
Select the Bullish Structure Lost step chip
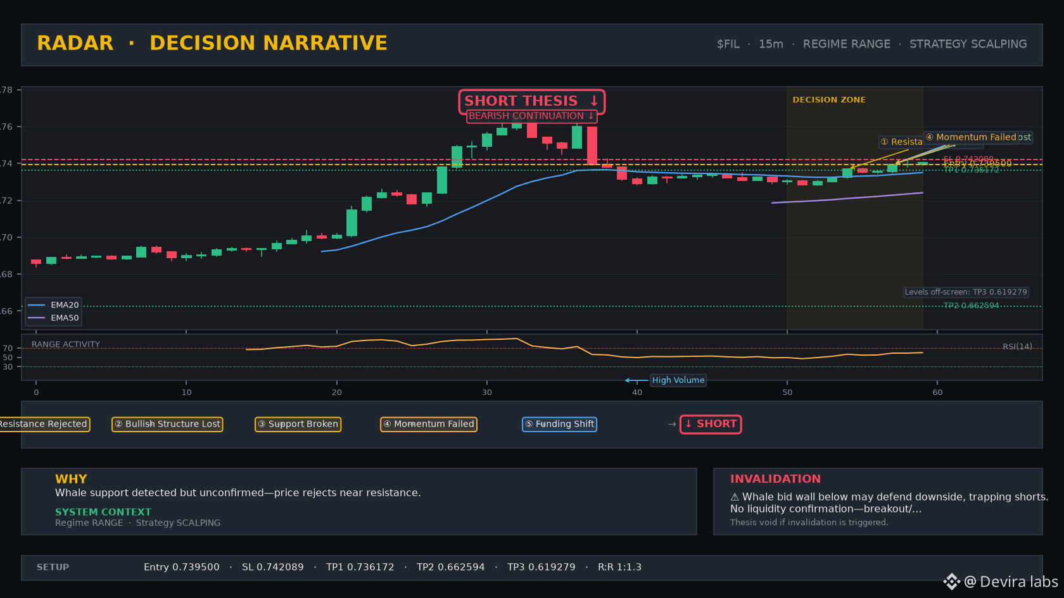point(167,424)
